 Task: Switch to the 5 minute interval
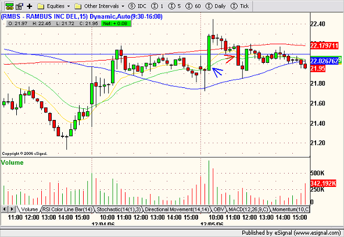(175, 6)
